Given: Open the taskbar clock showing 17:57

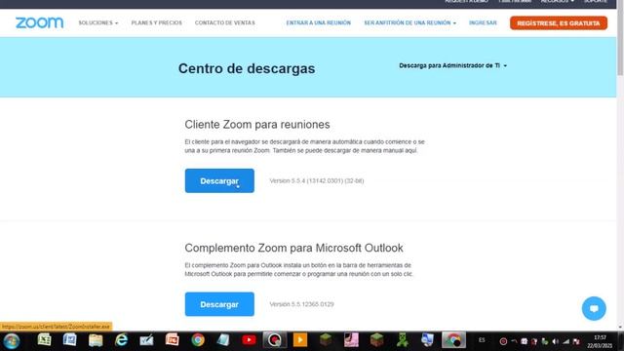Looking at the screenshot, I should (x=600, y=341).
